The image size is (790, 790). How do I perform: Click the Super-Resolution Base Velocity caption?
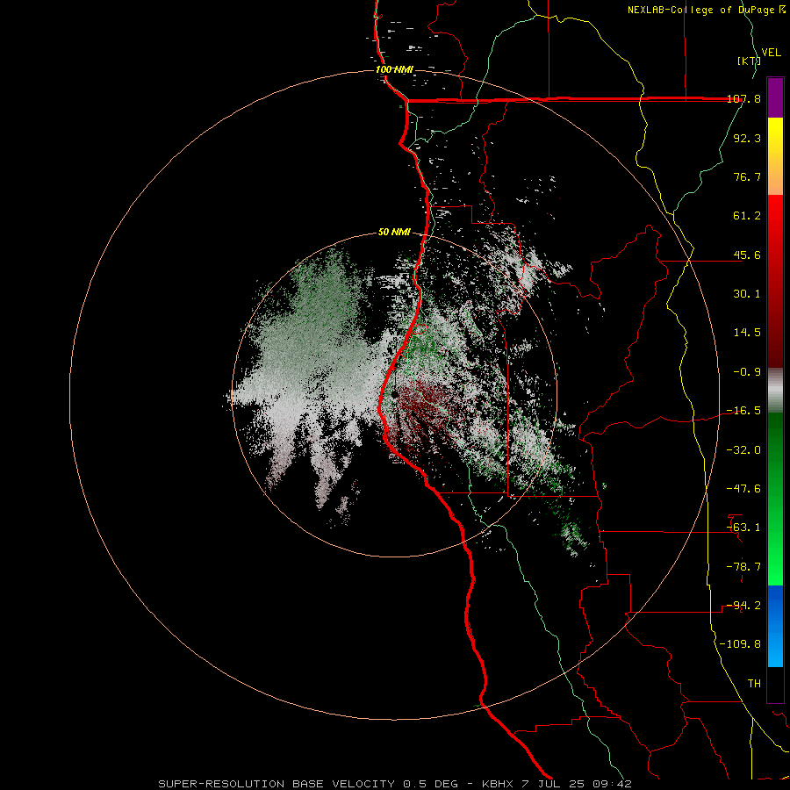click(394, 784)
